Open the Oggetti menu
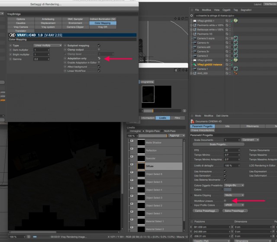Screen dimensions: 277x242 click(x=226, y=10)
